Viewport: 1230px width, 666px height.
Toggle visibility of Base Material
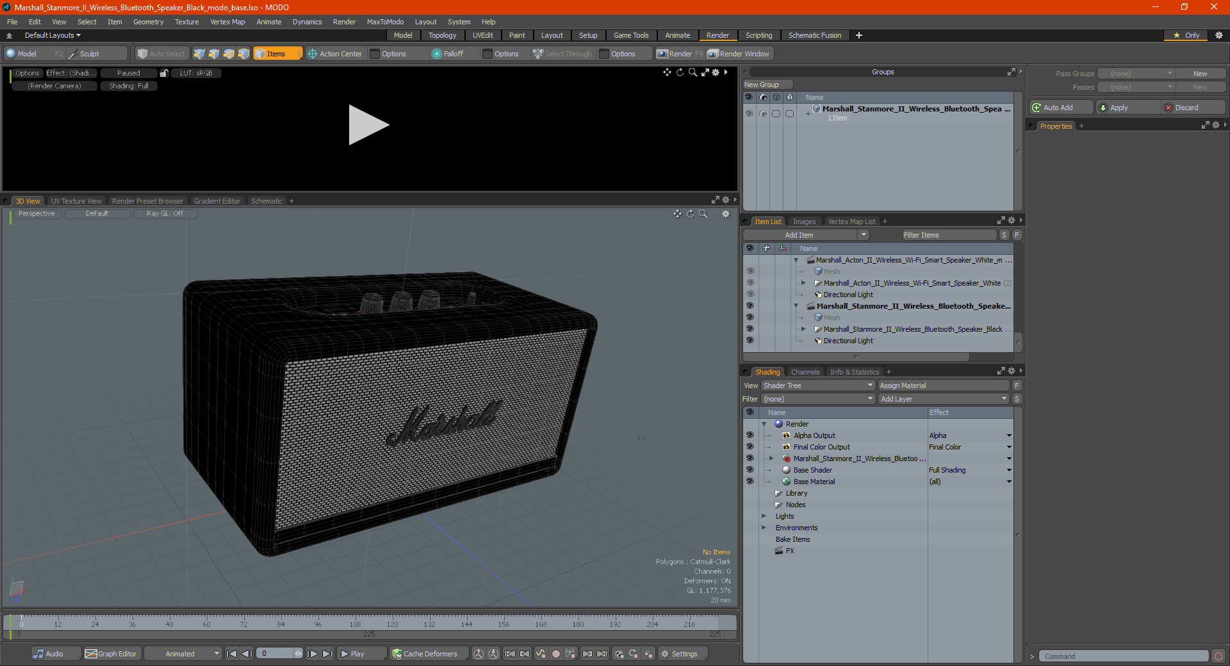[x=750, y=482]
